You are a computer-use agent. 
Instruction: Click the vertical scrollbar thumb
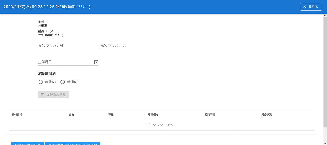point(325,71)
